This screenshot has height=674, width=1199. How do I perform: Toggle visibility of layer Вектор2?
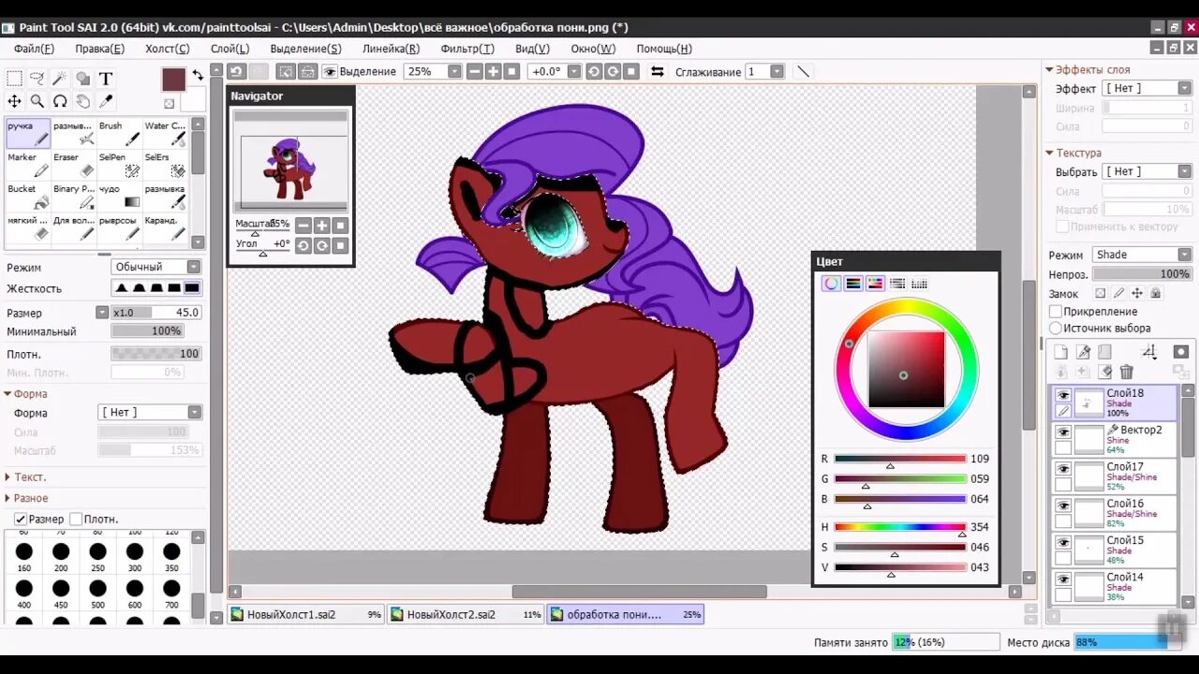coord(1063,432)
